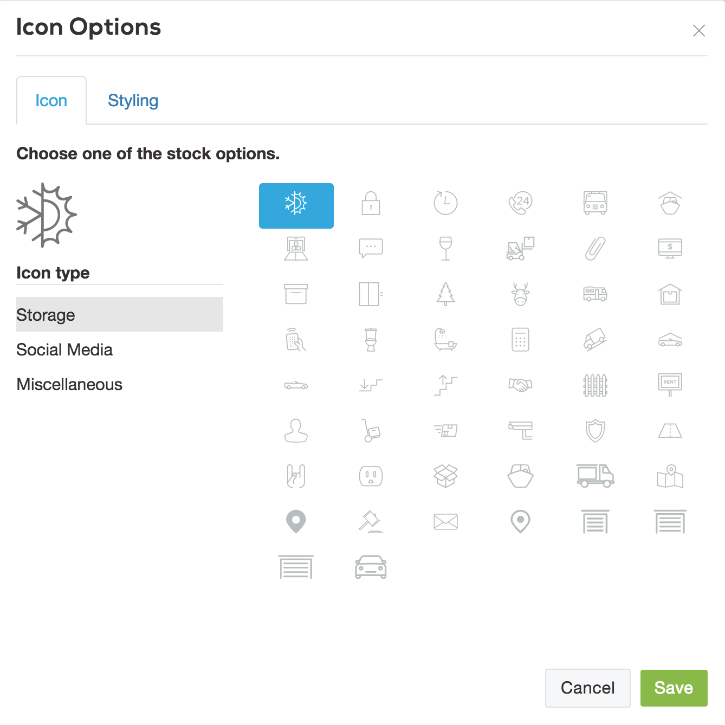Pick the map with location pin icon
This screenshot has width=725, height=725.
coord(670,476)
